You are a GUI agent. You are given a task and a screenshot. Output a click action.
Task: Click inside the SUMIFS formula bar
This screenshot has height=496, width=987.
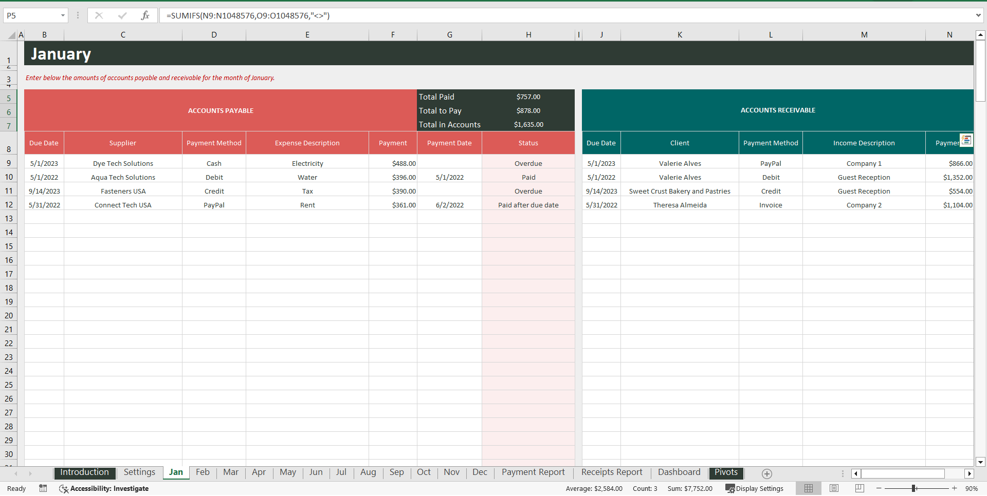565,15
